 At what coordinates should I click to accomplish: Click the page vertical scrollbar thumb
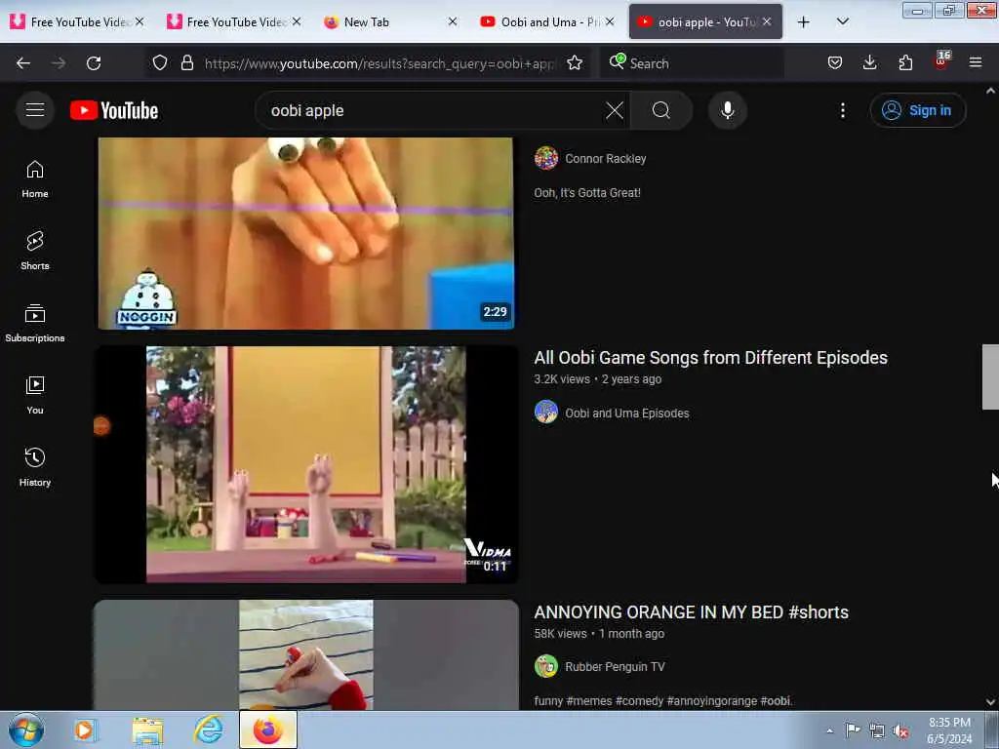[990, 376]
